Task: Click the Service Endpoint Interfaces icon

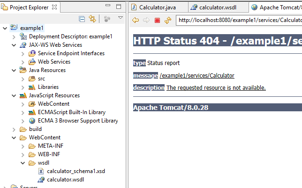Action: (x=32, y=53)
